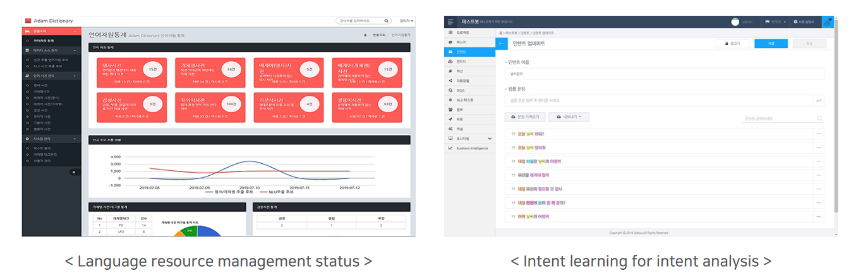Screen dimensions: 863x278
Task: Open the 한국어 language dropdown
Action: tap(776, 21)
